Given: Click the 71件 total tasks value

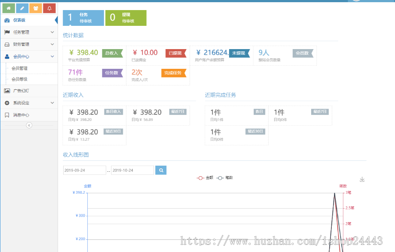Looking at the screenshot, I should pyautogui.click(x=75, y=72).
